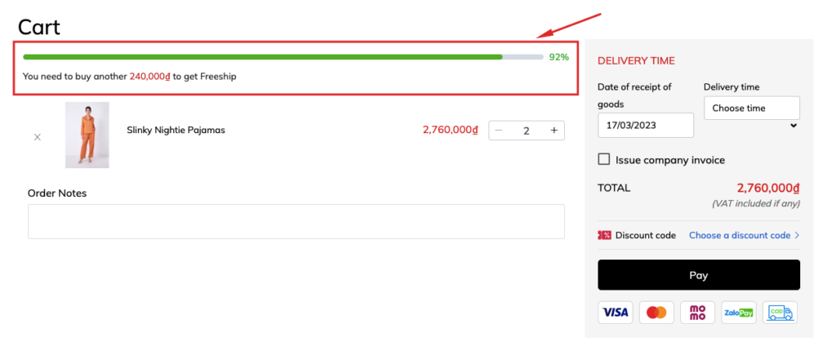This screenshot has width=836, height=355.
Task: Click the black Pay button
Action: click(x=699, y=275)
